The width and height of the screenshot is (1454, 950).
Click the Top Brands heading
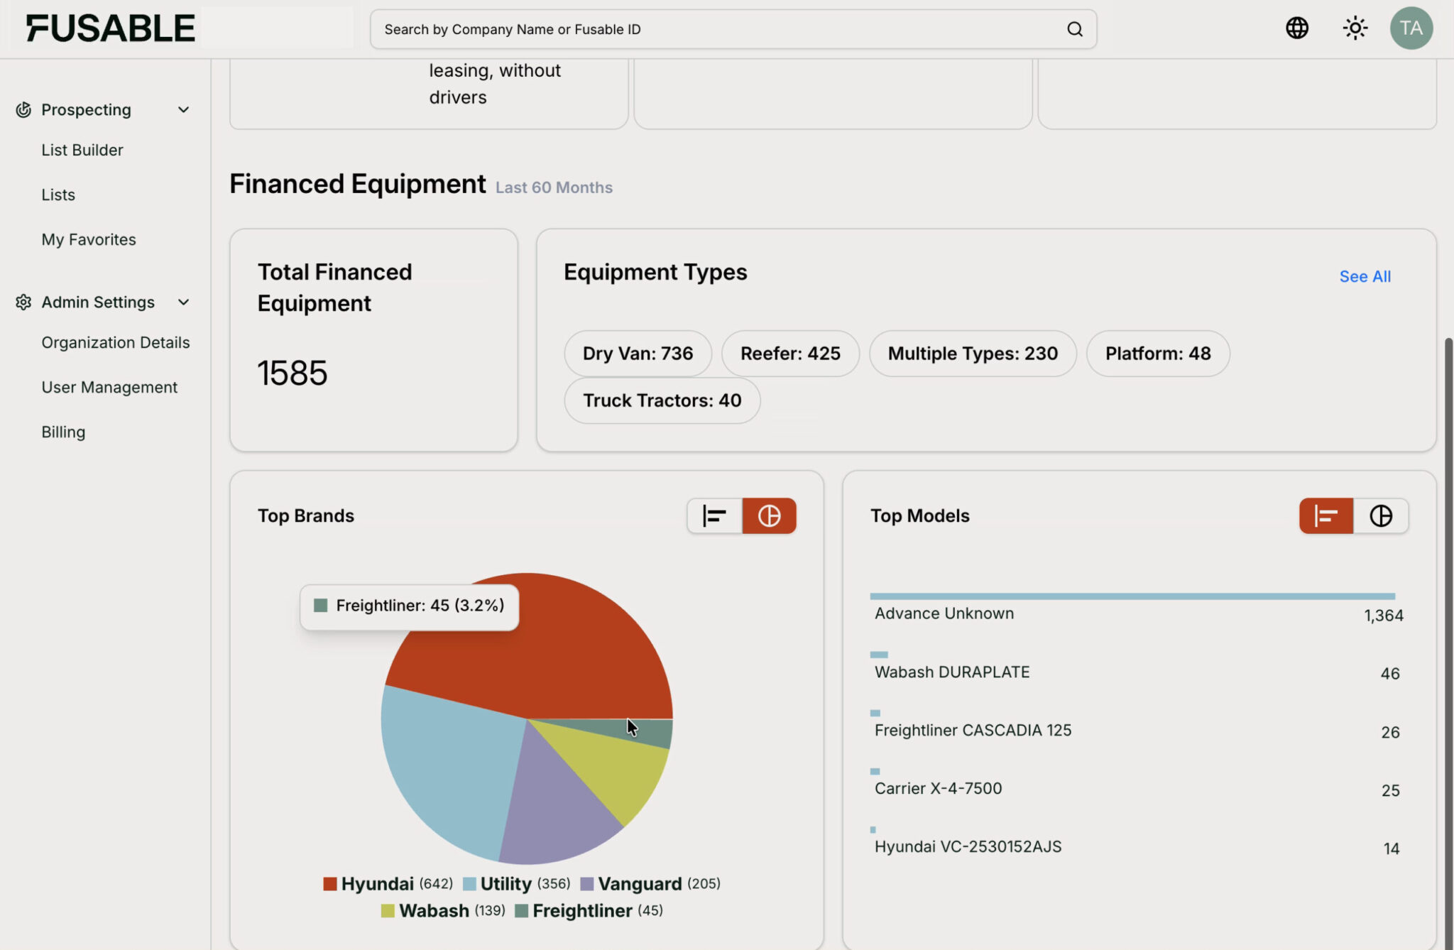click(x=306, y=515)
